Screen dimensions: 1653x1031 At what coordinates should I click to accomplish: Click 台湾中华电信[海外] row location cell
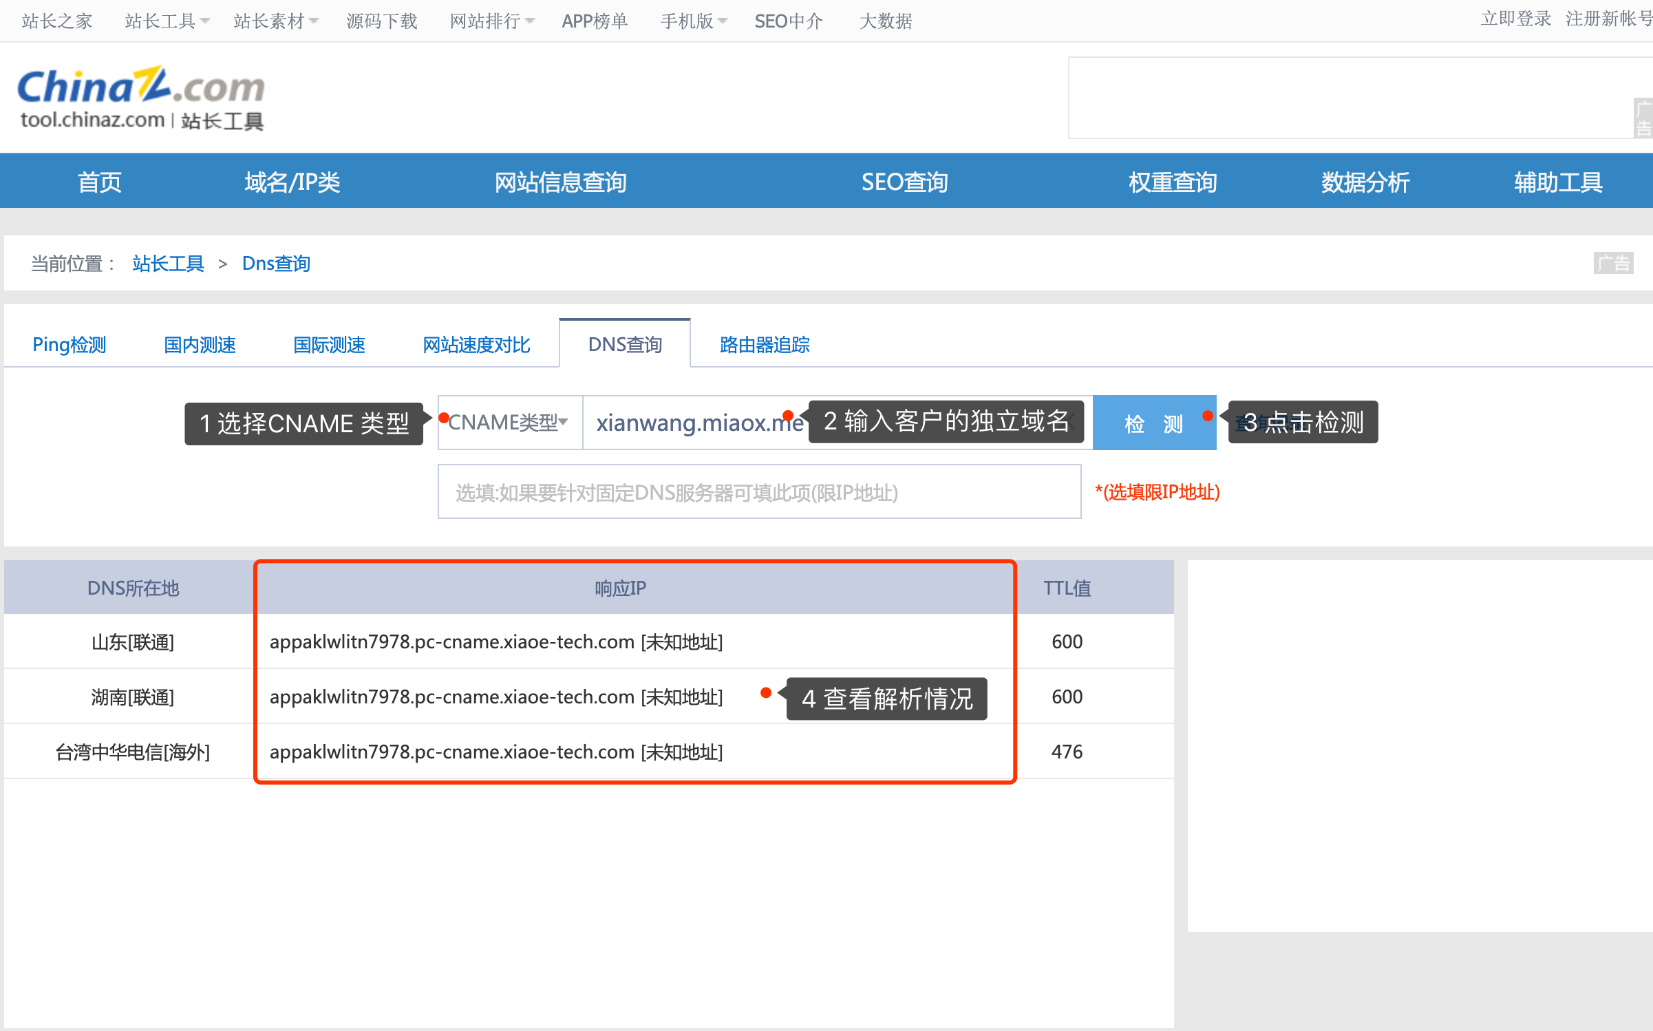click(133, 752)
